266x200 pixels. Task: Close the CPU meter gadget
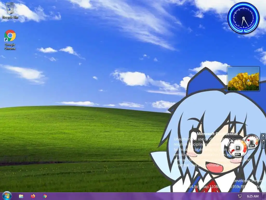tap(263, 135)
